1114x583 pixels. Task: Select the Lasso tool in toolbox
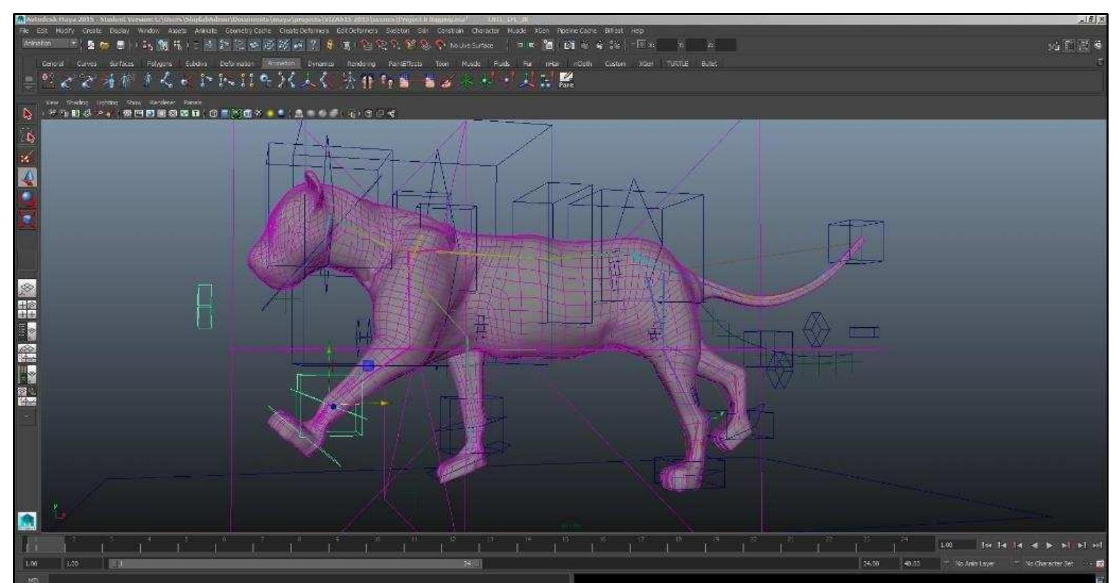27,136
